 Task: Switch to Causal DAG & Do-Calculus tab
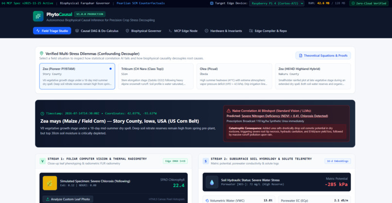click(97, 31)
